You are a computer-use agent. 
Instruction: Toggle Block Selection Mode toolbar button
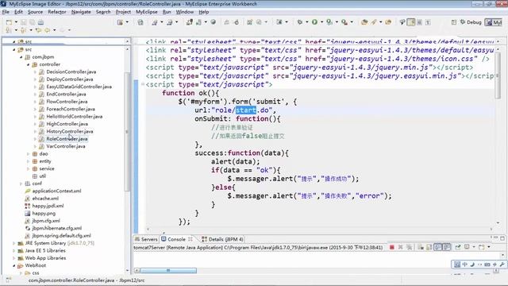coord(420,22)
